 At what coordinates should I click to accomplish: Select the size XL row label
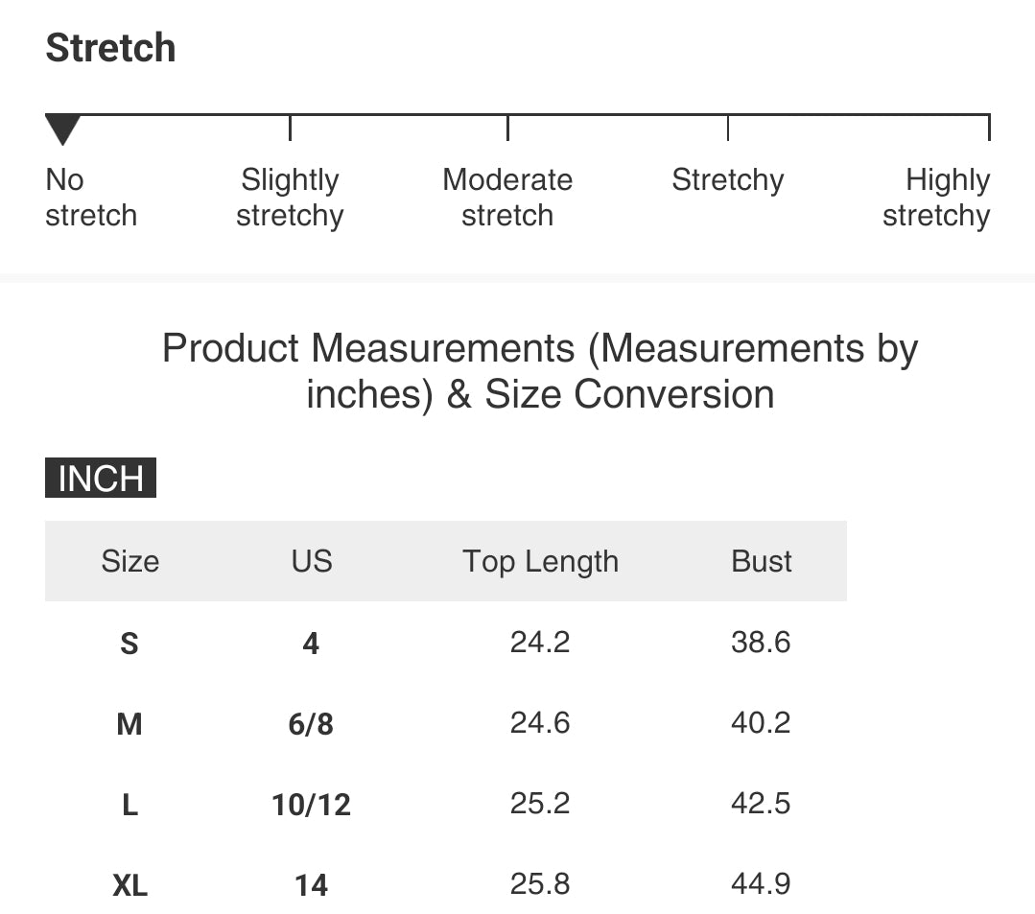point(129,884)
